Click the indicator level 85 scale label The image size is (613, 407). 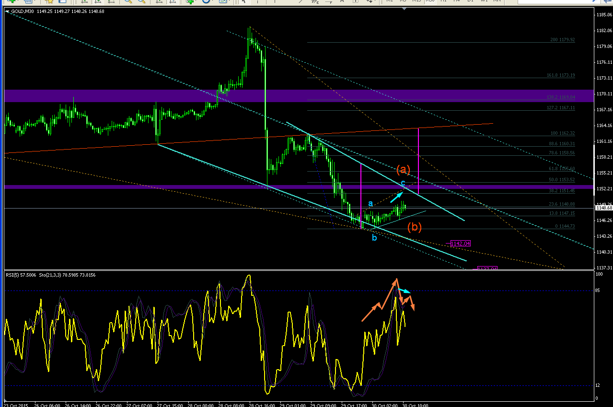tap(598, 291)
